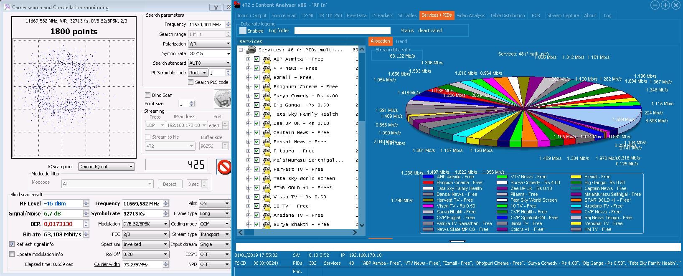Image resolution: width=683 pixels, height=276 pixels.
Task: Uncheck the ABP Asmita service checkbox
Action: click(x=256, y=59)
